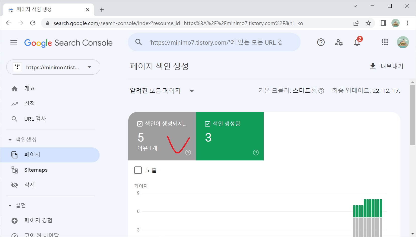Close the 페이지 색인 생성 tab
The height and width of the screenshot is (237, 416).
88,10
